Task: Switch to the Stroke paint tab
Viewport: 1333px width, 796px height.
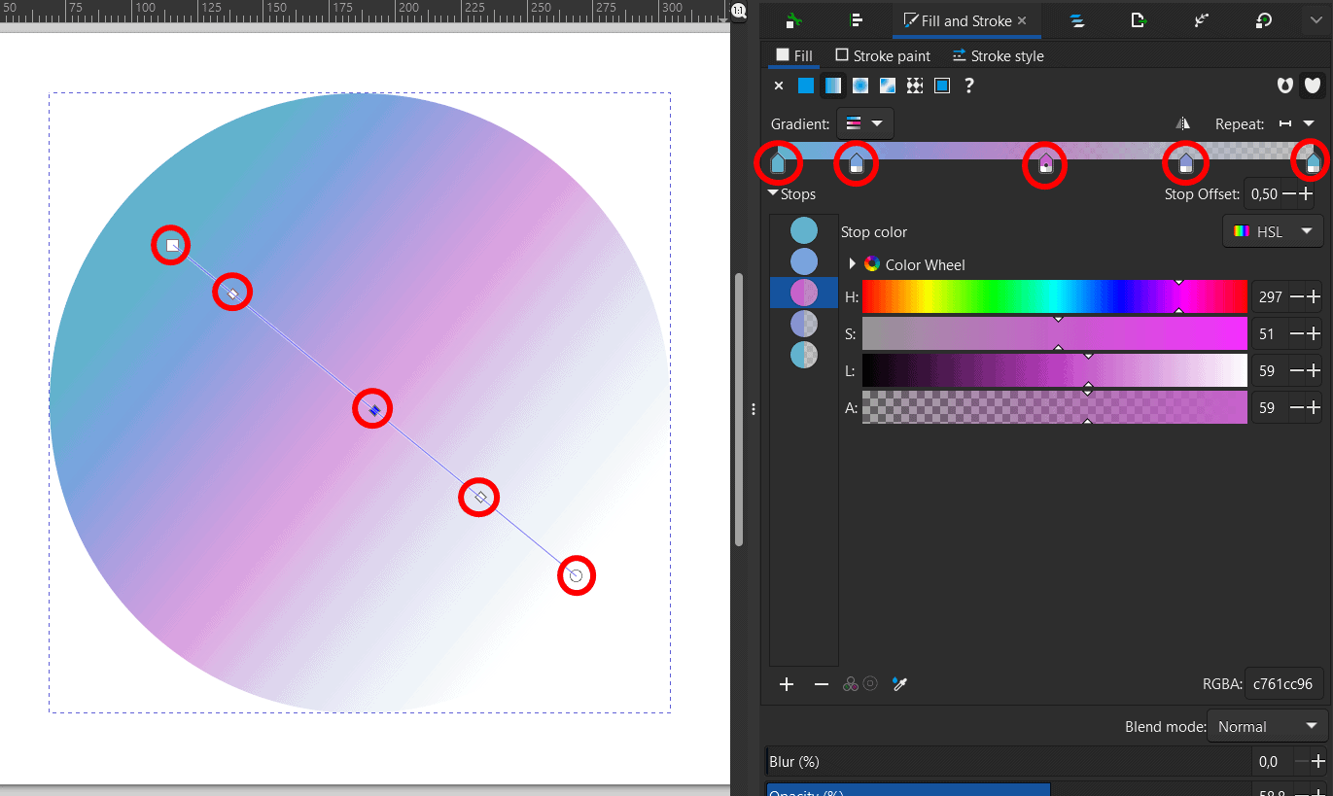Action: tap(883, 55)
